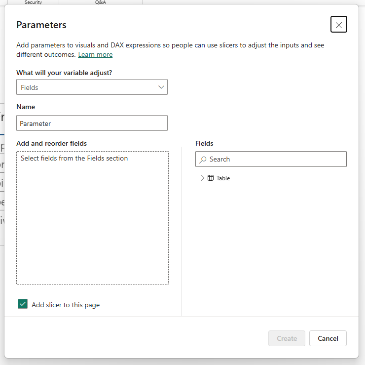365x365 pixels.
Task: Uncheck 'Add slicer to this page' checkbox
Action: (x=23, y=304)
